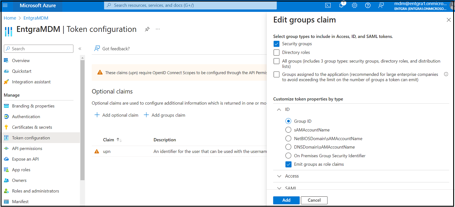Check Groups assigned to the application
Screen dimensions: 455x207
276,74
